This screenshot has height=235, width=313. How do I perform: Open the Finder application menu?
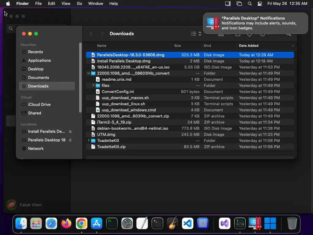[22, 4]
